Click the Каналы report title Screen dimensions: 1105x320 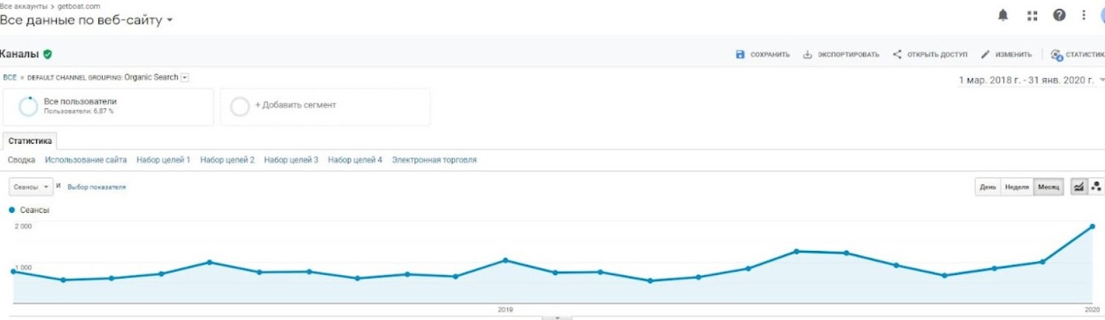19,54
